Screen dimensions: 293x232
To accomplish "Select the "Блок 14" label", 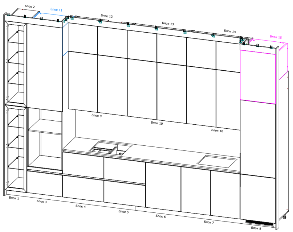I will [x=230, y=32].
